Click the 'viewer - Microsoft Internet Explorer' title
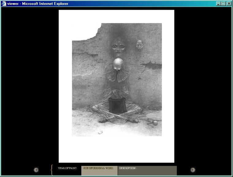Image resolution: width=233 pixels, height=177 pixels. click(x=38, y=4)
